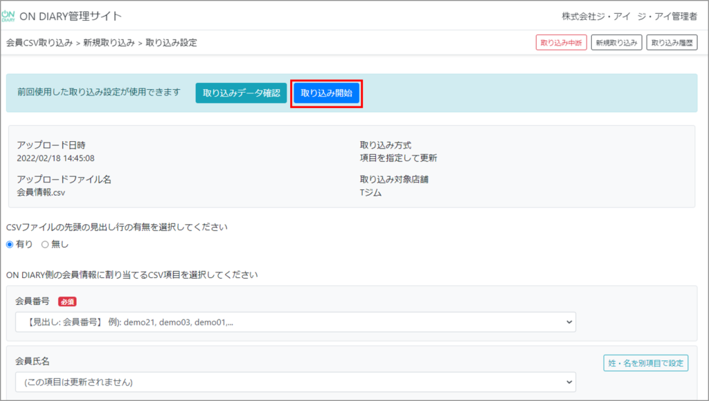Screen dimensions: 709x401
Task: Click the 会員情報.csv file name
Action: point(41,192)
